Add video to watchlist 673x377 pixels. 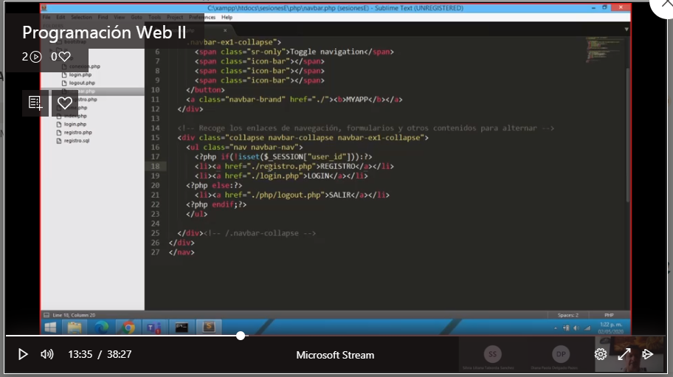[x=35, y=103]
